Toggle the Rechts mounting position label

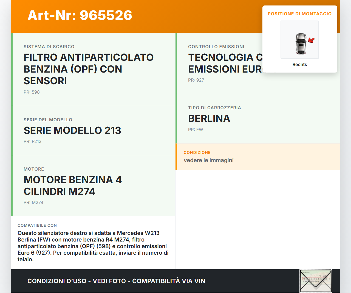[300, 64]
